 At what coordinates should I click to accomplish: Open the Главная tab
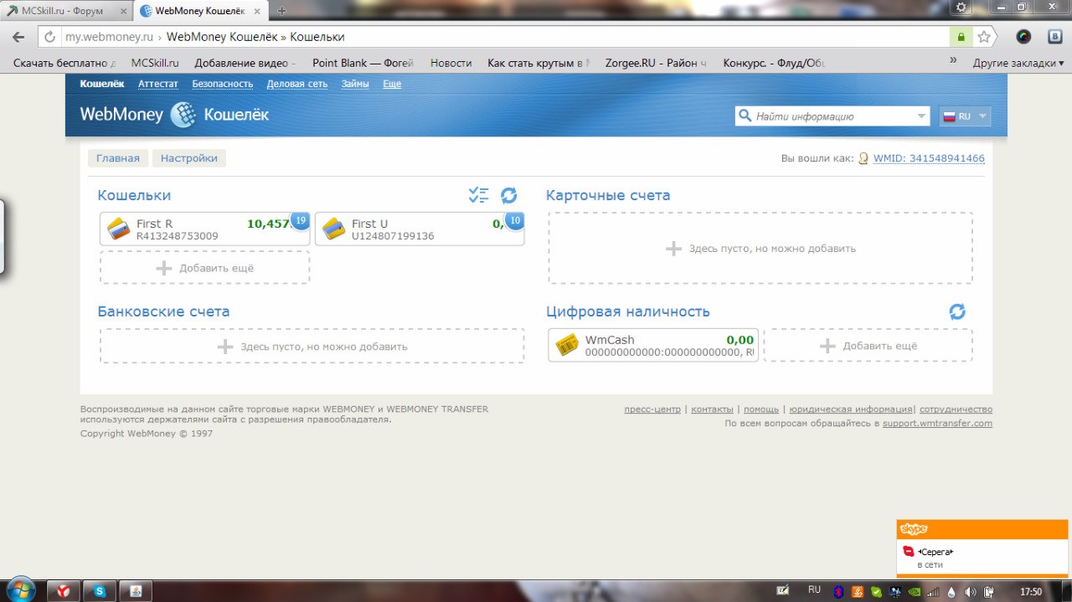[118, 158]
